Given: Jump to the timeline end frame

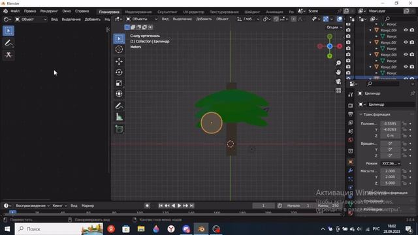Looking at the screenshot, I should pos(191,206).
